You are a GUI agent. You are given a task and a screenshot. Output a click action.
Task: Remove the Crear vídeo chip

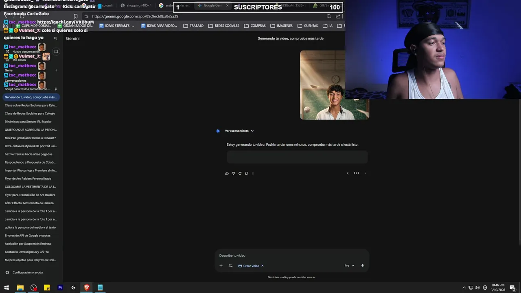pyautogui.click(x=262, y=266)
